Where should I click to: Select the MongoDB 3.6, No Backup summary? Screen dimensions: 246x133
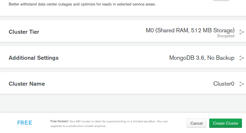tap(202, 58)
